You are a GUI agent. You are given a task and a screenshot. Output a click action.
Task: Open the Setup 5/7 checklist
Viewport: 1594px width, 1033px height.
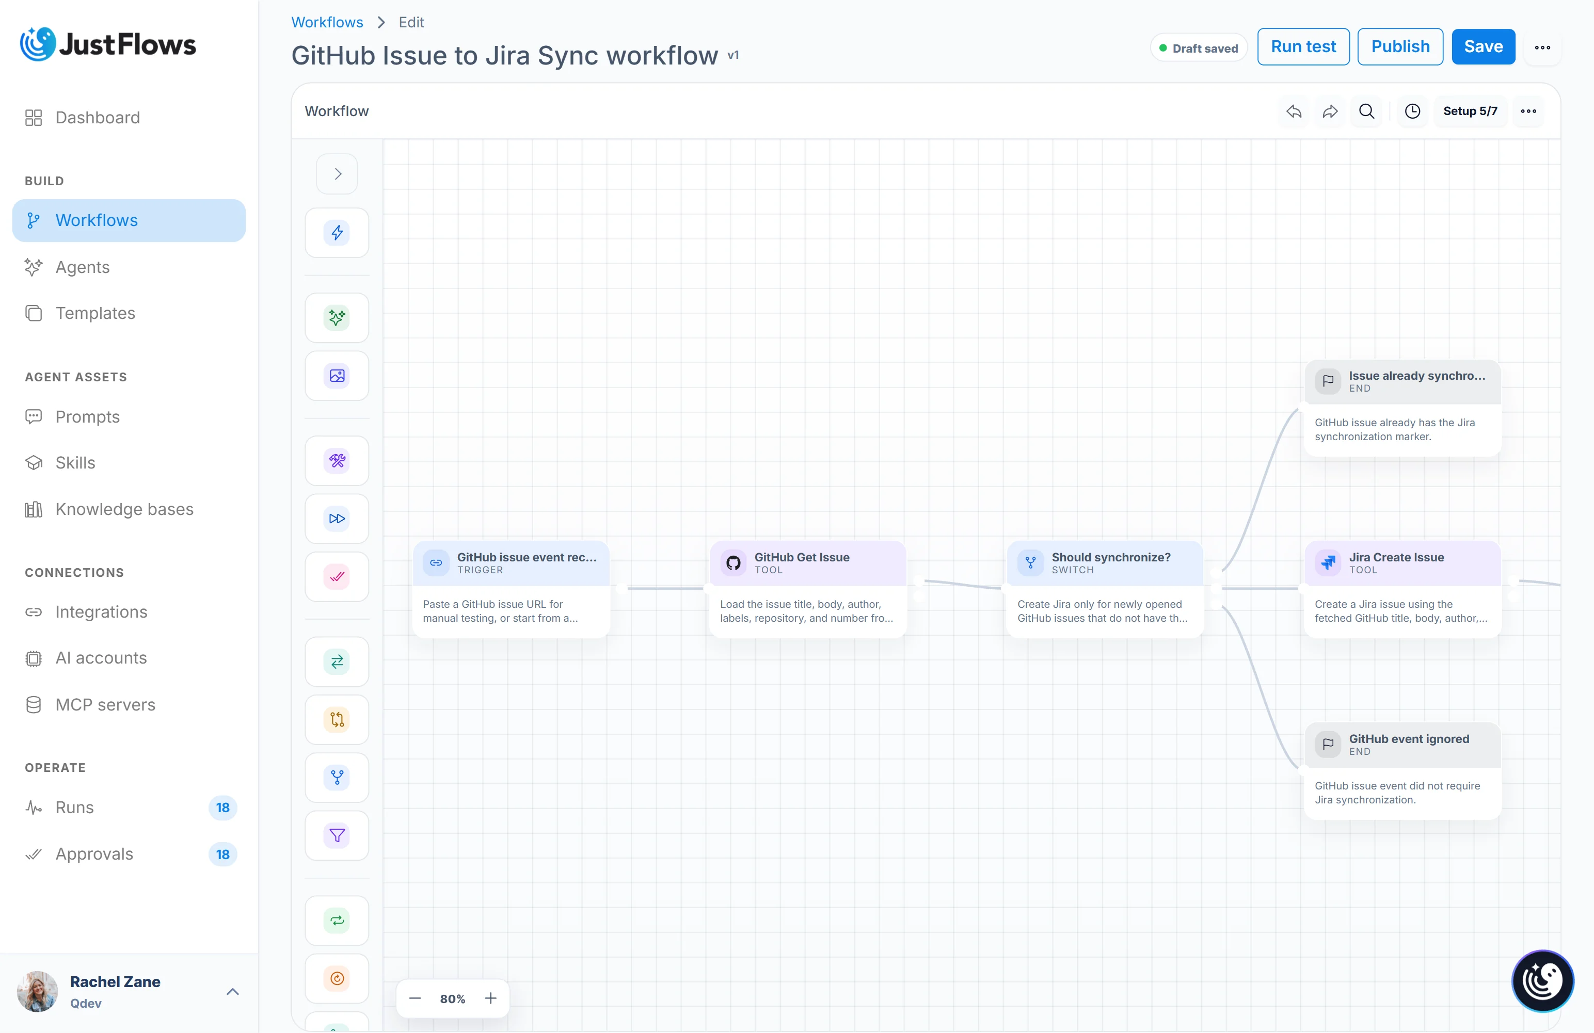coord(1470,111)
